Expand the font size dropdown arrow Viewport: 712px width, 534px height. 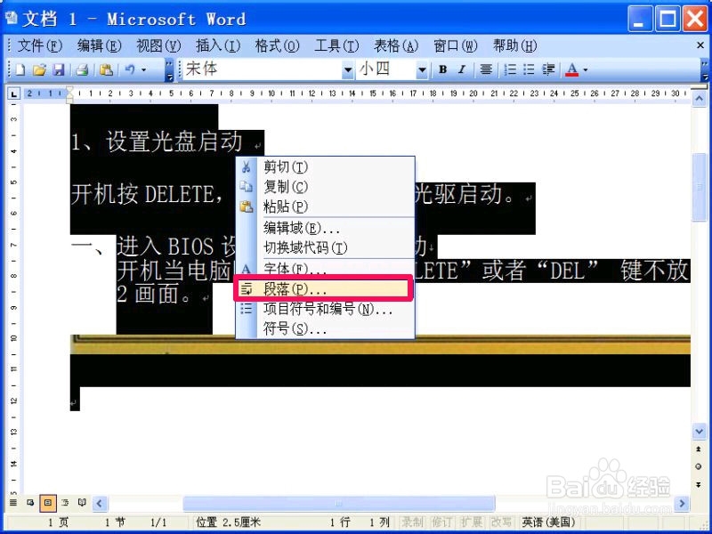pos(422,70)
